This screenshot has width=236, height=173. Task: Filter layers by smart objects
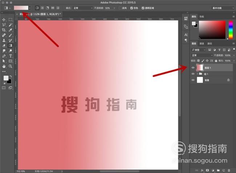point(229,50)
